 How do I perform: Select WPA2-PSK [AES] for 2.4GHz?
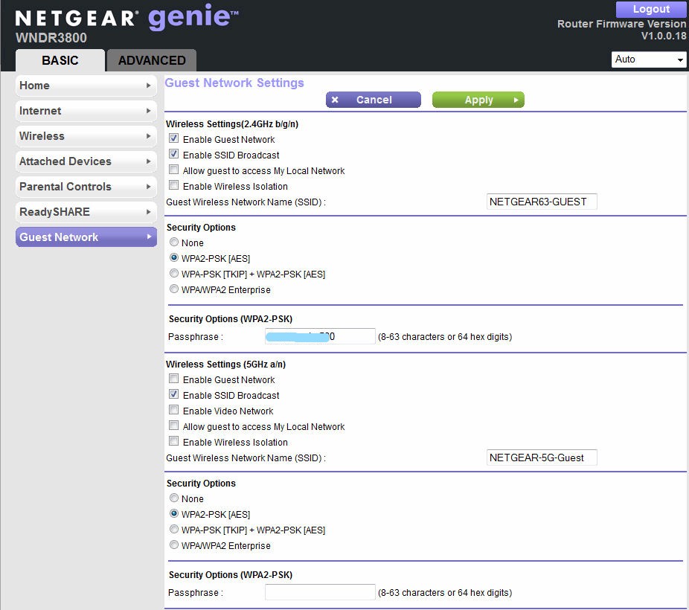[x=174, y=258]
